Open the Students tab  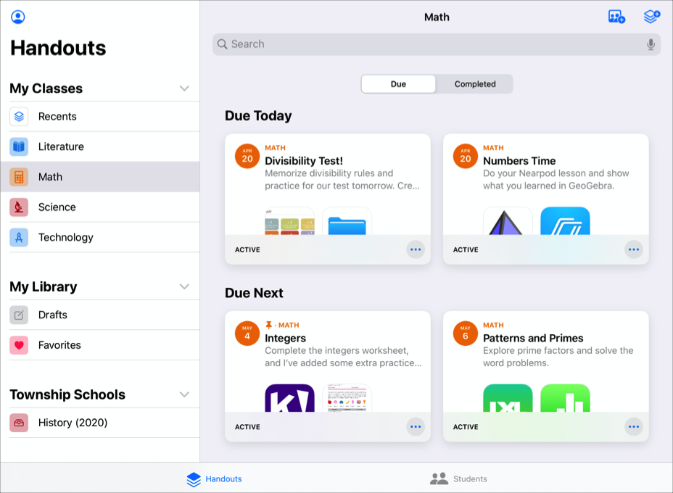pyautogui.click(x=458, y=478)
